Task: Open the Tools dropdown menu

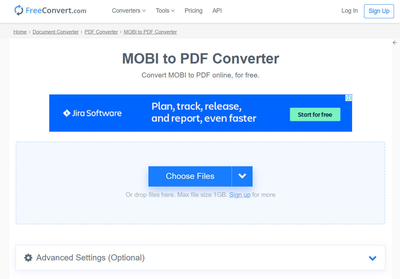Action: click(x=165, y=11)
